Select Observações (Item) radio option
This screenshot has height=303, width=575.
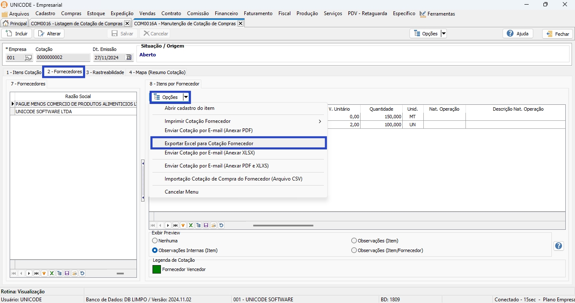(354, 241)
